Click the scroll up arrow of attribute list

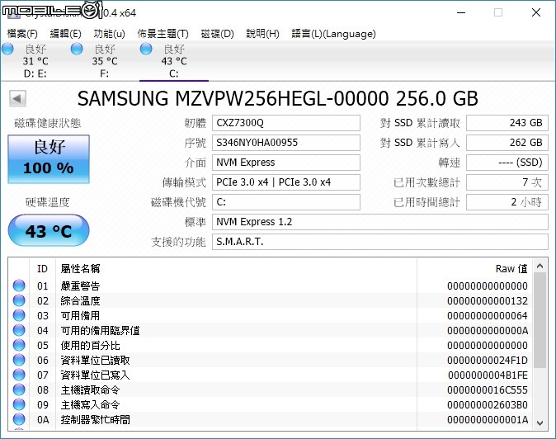pos(540,266)
